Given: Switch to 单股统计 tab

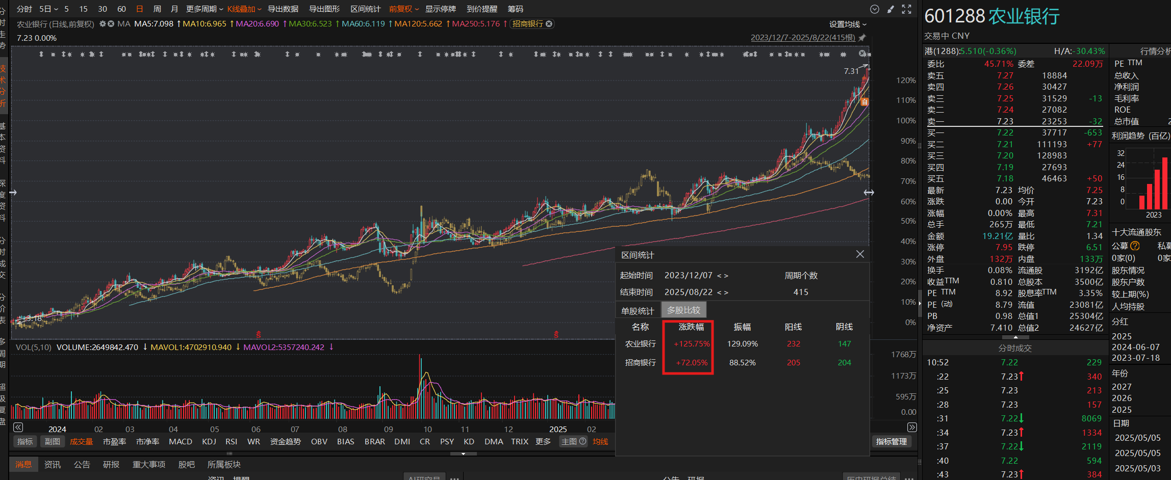Looking at the screenshot, I should coord(637,310).
